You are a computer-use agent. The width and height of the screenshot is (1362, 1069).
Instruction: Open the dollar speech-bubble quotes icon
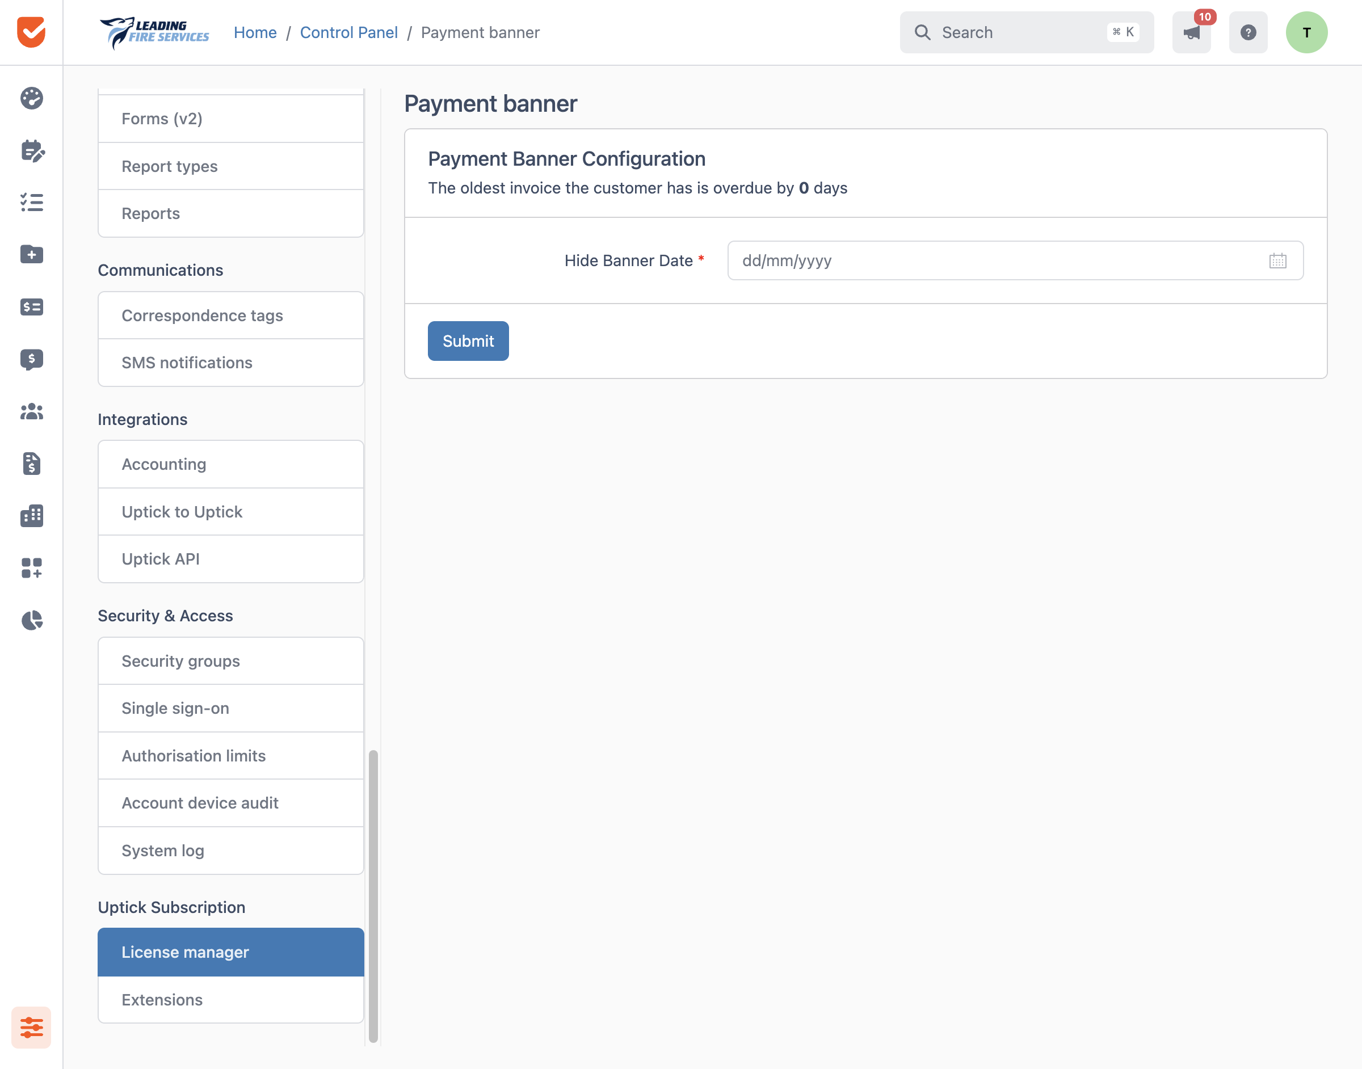31,359
